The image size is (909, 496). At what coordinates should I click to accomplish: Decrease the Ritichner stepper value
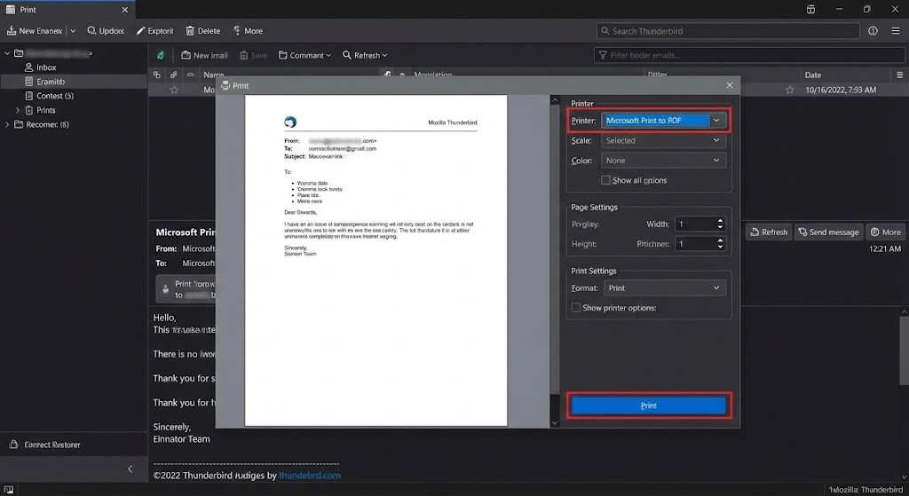click(720, 248)
